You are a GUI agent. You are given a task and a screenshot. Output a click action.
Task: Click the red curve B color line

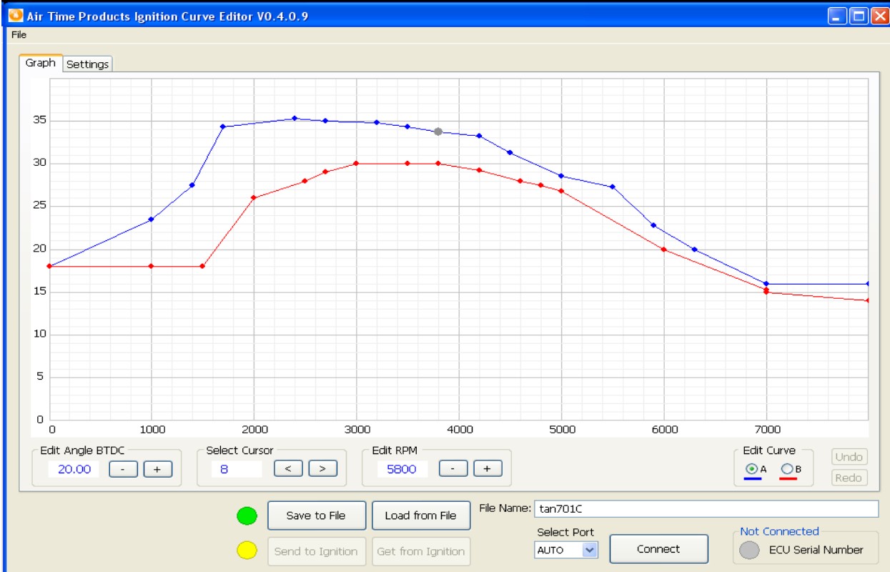tap(788, 479)
